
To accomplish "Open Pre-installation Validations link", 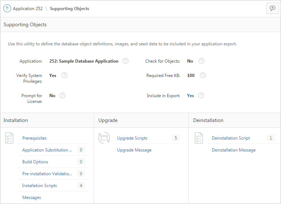I will [x=47, y=174].
